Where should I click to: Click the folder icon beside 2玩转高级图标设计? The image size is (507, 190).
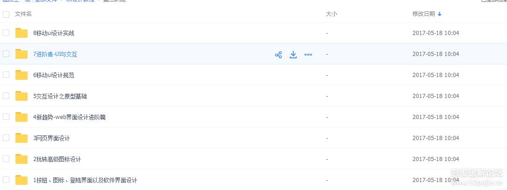(x=22, y=159)
